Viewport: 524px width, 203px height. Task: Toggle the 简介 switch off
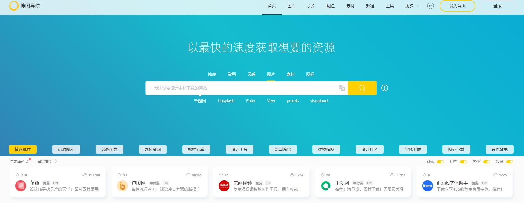[x=487, y=162]
